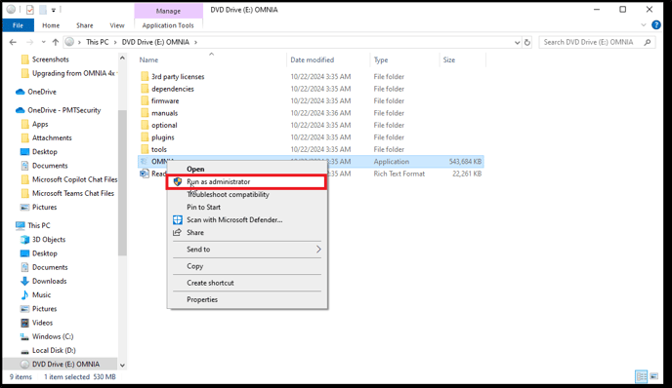This screenshot has width=672, height=388.
Task: Open recent locations dropdown arrow
Action: pos(43,42)
